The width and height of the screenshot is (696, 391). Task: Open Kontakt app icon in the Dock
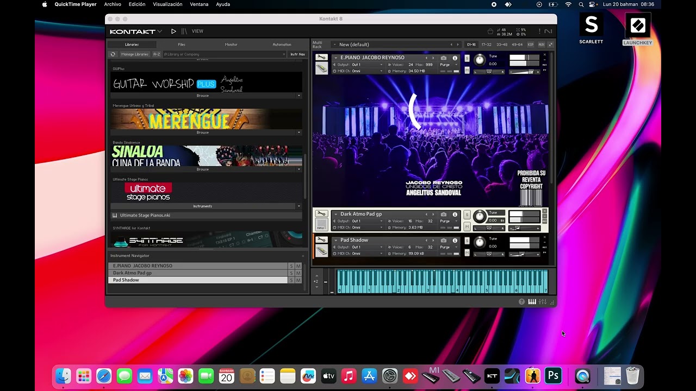[492, 376]
